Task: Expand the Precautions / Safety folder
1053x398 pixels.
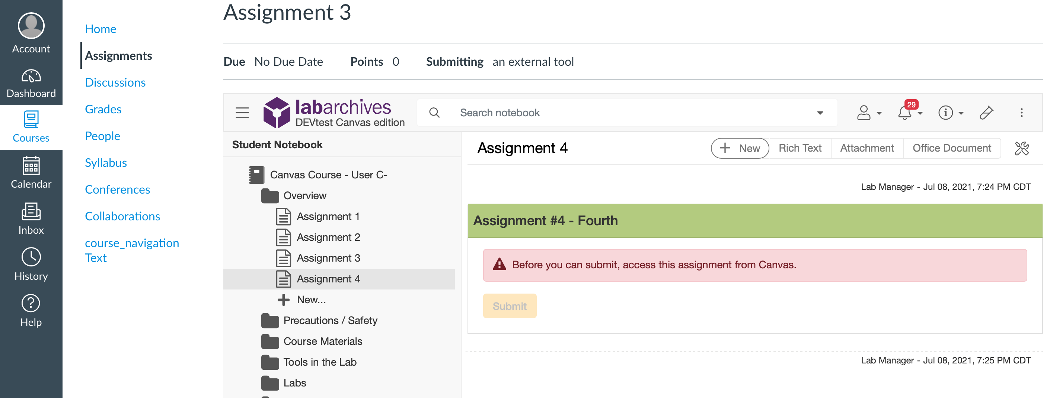Action: point(270,320)
